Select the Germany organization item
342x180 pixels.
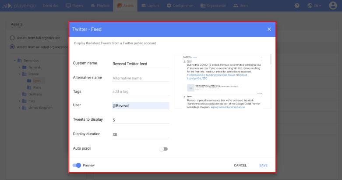pyautogui.click(x=35, y=94)
